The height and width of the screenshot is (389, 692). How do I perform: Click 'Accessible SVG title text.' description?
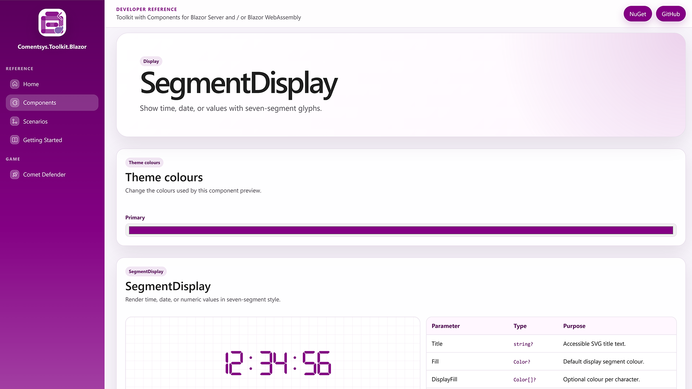click(x=594, y=344)
